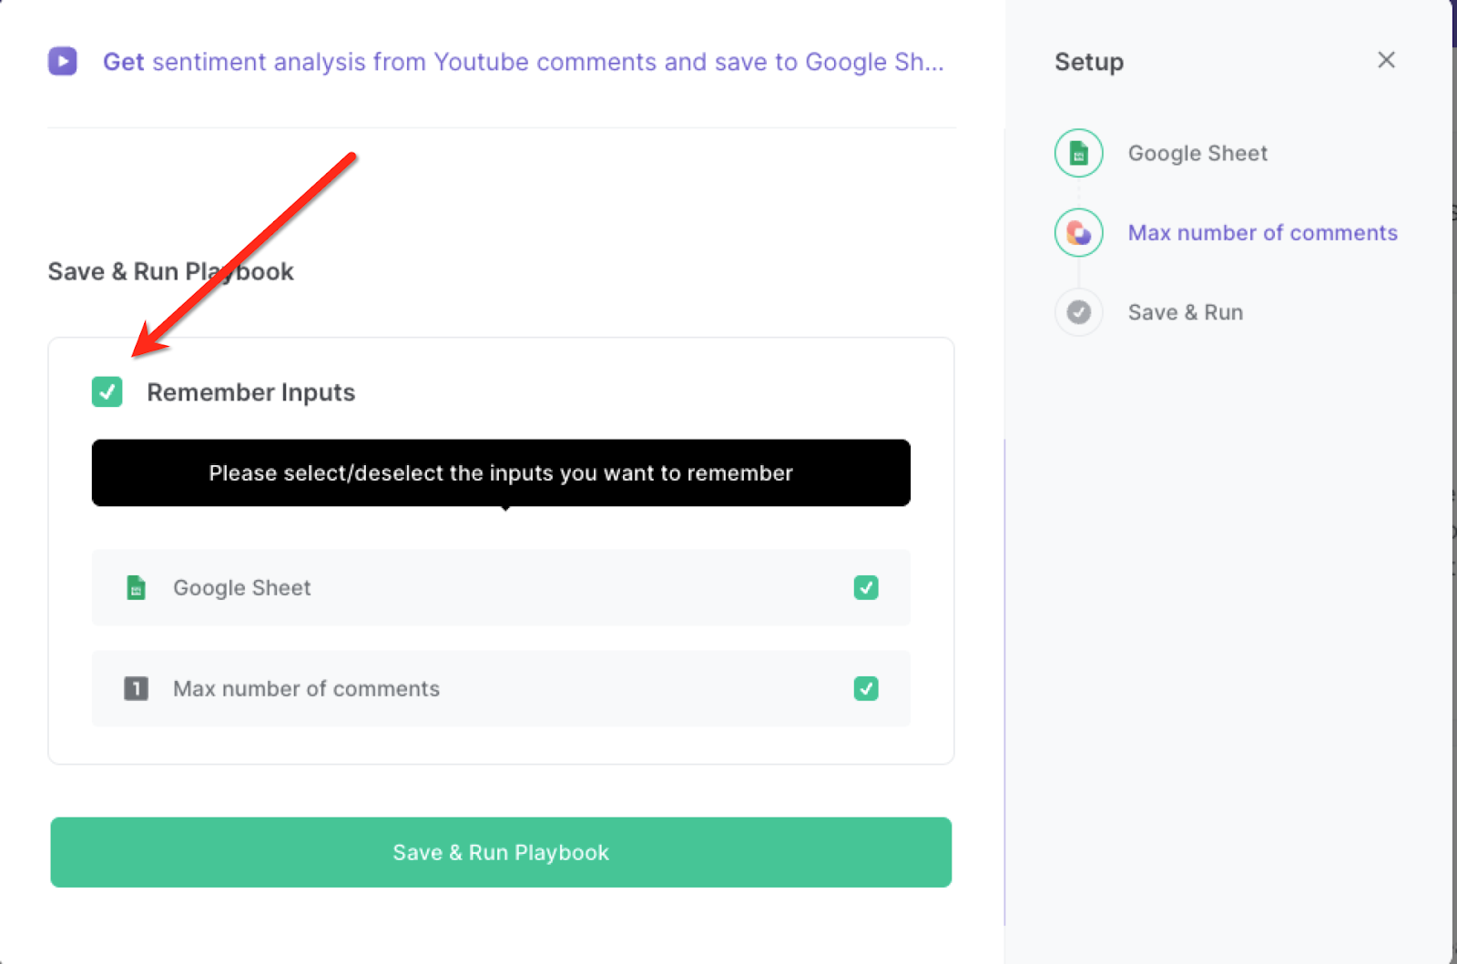
Task: Close the Setup panel with the X
Action: (1386, 60)
